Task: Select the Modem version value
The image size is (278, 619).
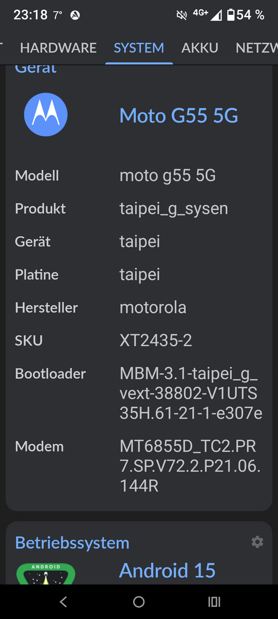Action: click(x=190, y=467)
